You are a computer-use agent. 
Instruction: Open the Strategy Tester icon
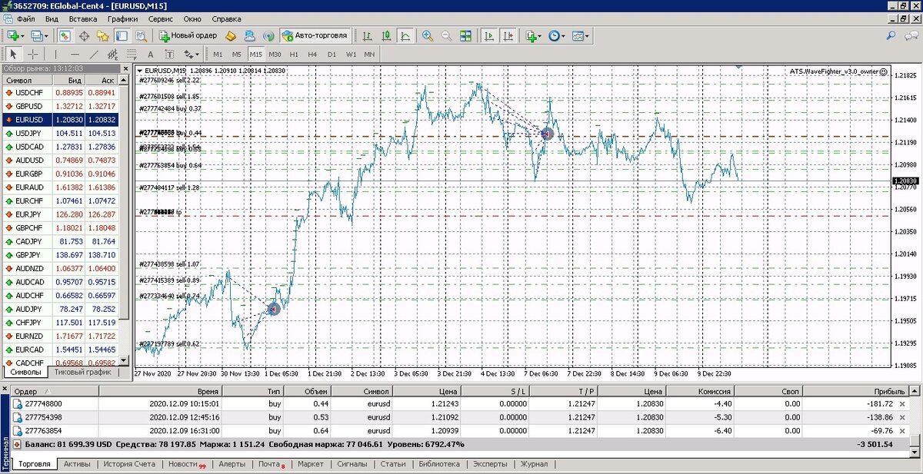coord(142,35)
